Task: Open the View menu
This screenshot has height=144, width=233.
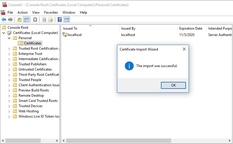Action: click(36, 12)
